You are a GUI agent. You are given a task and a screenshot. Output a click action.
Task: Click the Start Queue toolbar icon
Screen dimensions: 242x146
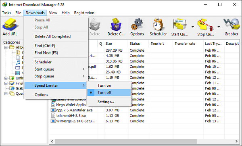pos(179,25)
